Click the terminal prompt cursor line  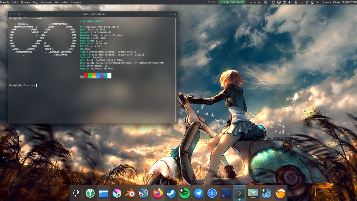tap(23, 85)
